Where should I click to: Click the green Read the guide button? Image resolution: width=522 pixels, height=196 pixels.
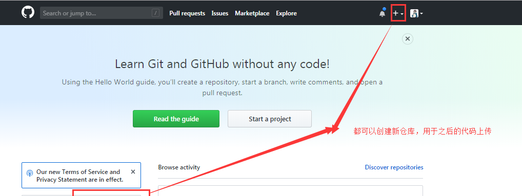tap(176, 119)
